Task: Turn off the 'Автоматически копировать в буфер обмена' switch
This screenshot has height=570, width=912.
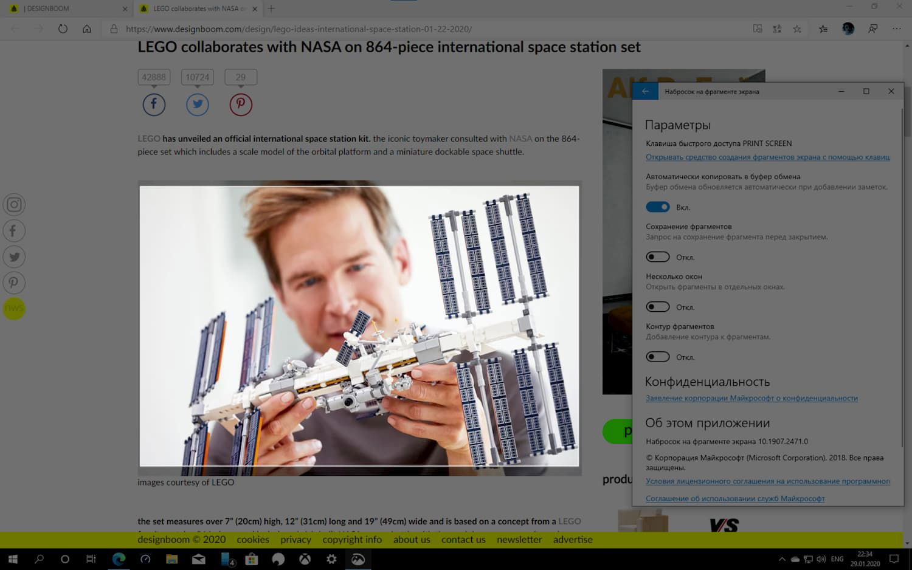Action: [x=657, y=207]
